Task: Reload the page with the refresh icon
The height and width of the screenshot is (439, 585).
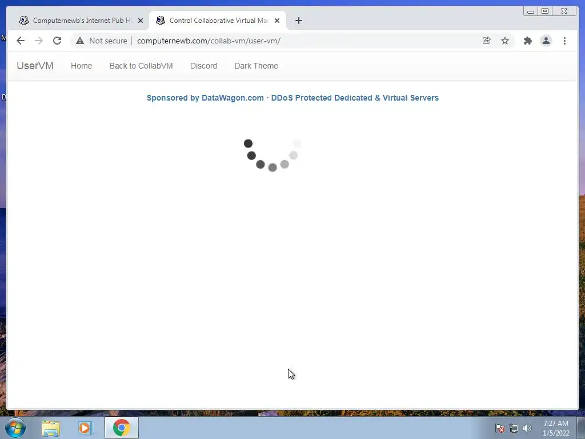Action: pyautogui.click(x=57, y=41)
